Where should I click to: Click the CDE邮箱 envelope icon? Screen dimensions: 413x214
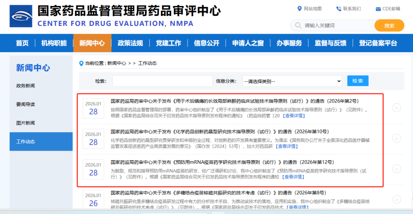point(378,9)
